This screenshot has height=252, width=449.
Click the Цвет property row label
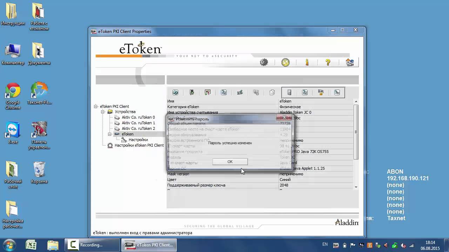pos(172,180)
